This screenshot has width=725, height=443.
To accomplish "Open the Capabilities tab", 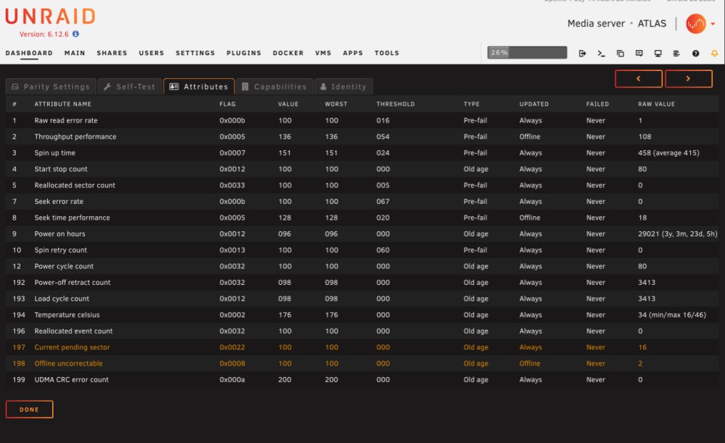I will (x=275, y=86).
